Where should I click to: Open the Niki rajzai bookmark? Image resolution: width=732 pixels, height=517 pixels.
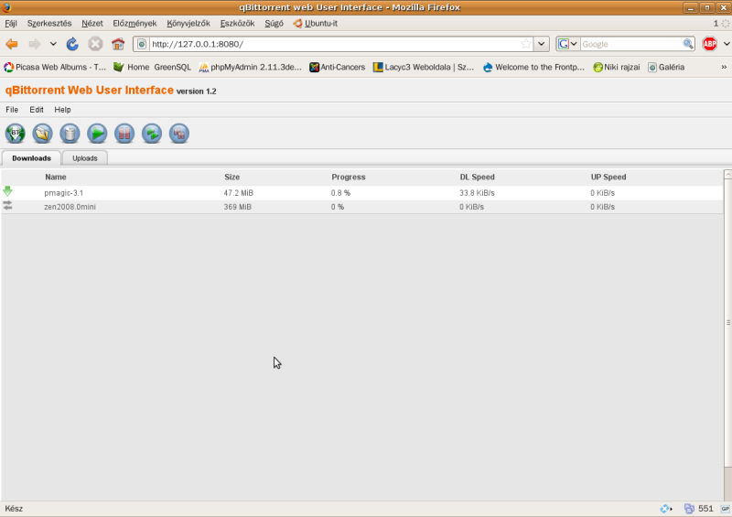tap(616, 67)
